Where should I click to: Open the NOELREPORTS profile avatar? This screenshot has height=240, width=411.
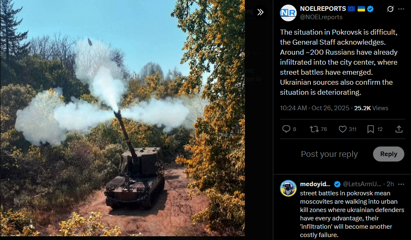pyautogui.click(x=288, y=13)
